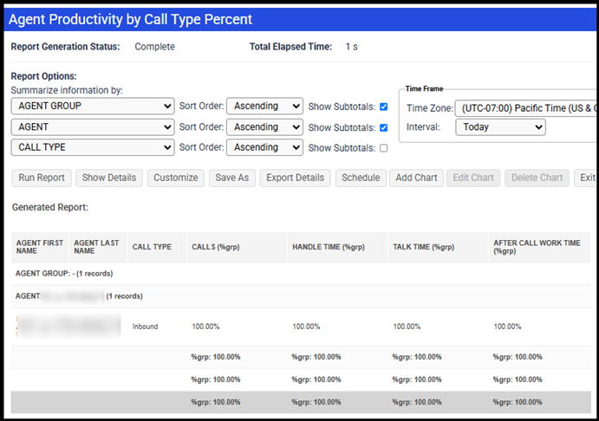Click the Complete report status text
The width and height of the screenshot is (599, 421).
(x=154, y=47)
